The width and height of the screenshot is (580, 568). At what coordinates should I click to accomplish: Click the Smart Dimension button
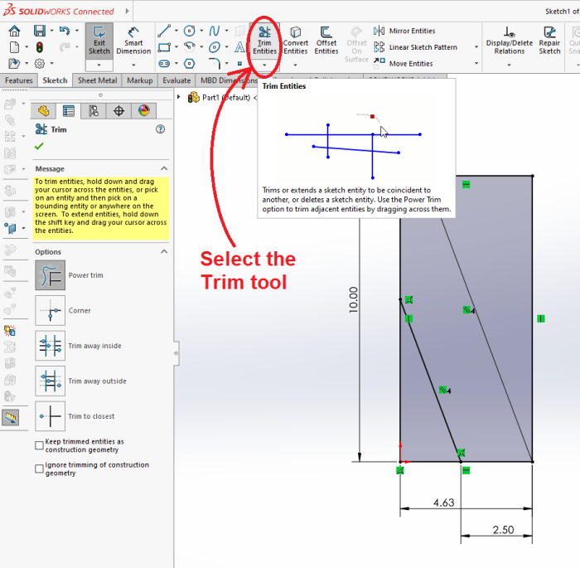click(133, 41)
